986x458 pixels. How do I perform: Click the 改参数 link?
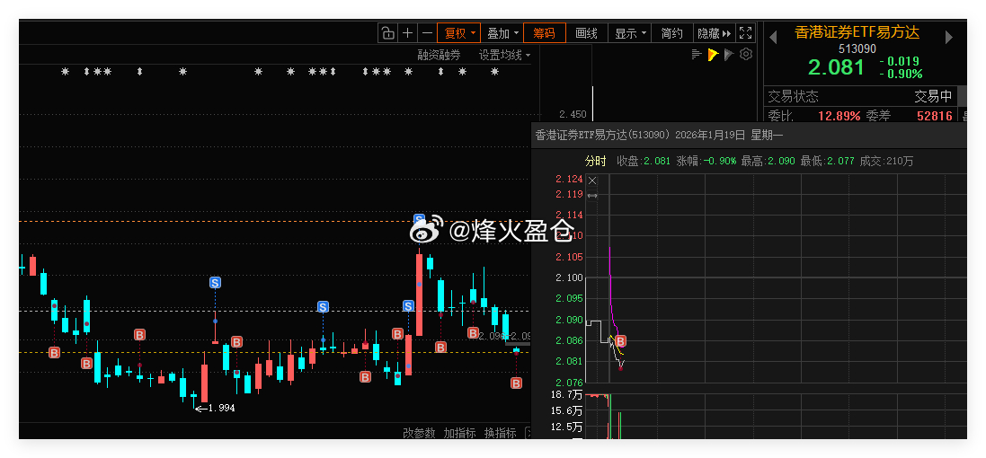point(419,433)
